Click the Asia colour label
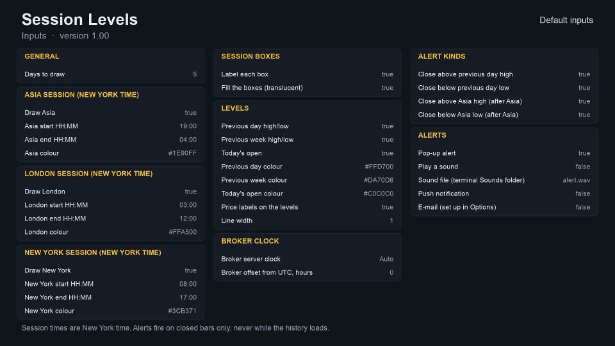615x346 pixels. [x=42, y=153]
